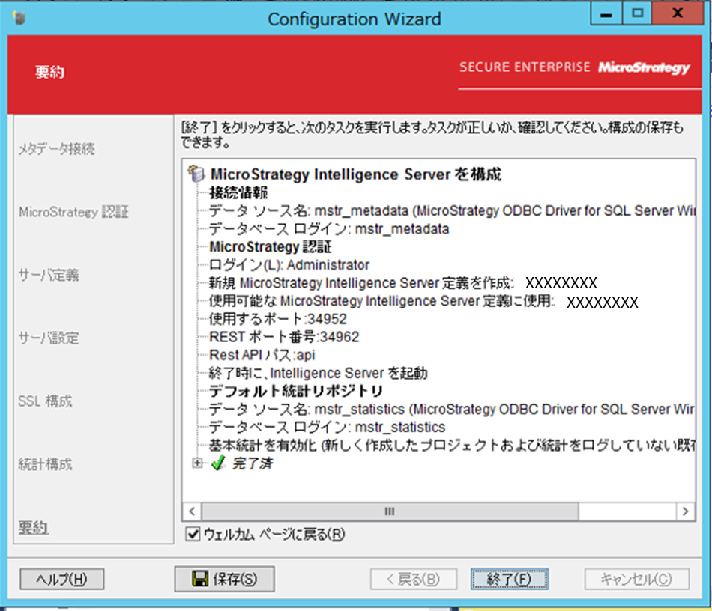
Task: Select 'データ ソース名: mstr_metadata' row
Action: coord(452,210)
